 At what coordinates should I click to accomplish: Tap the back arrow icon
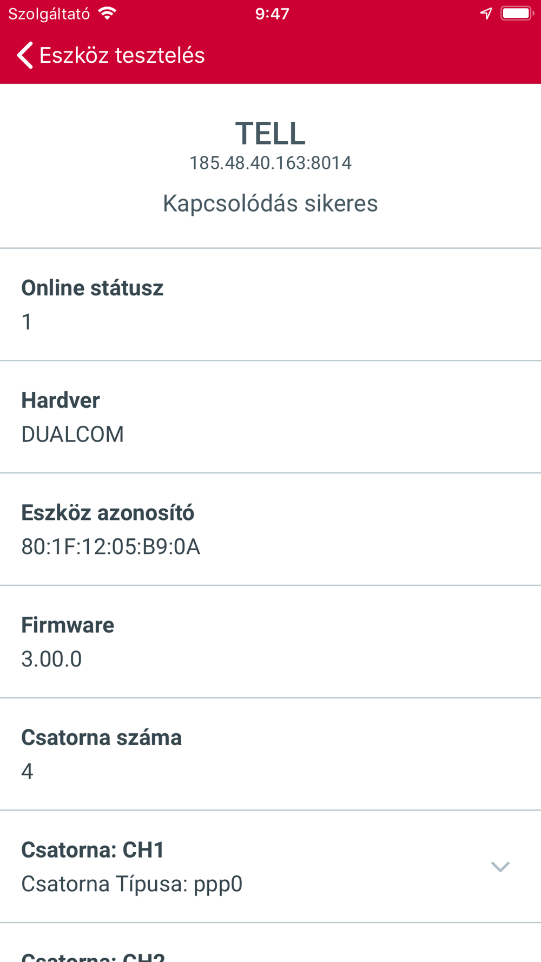point(25,55)
